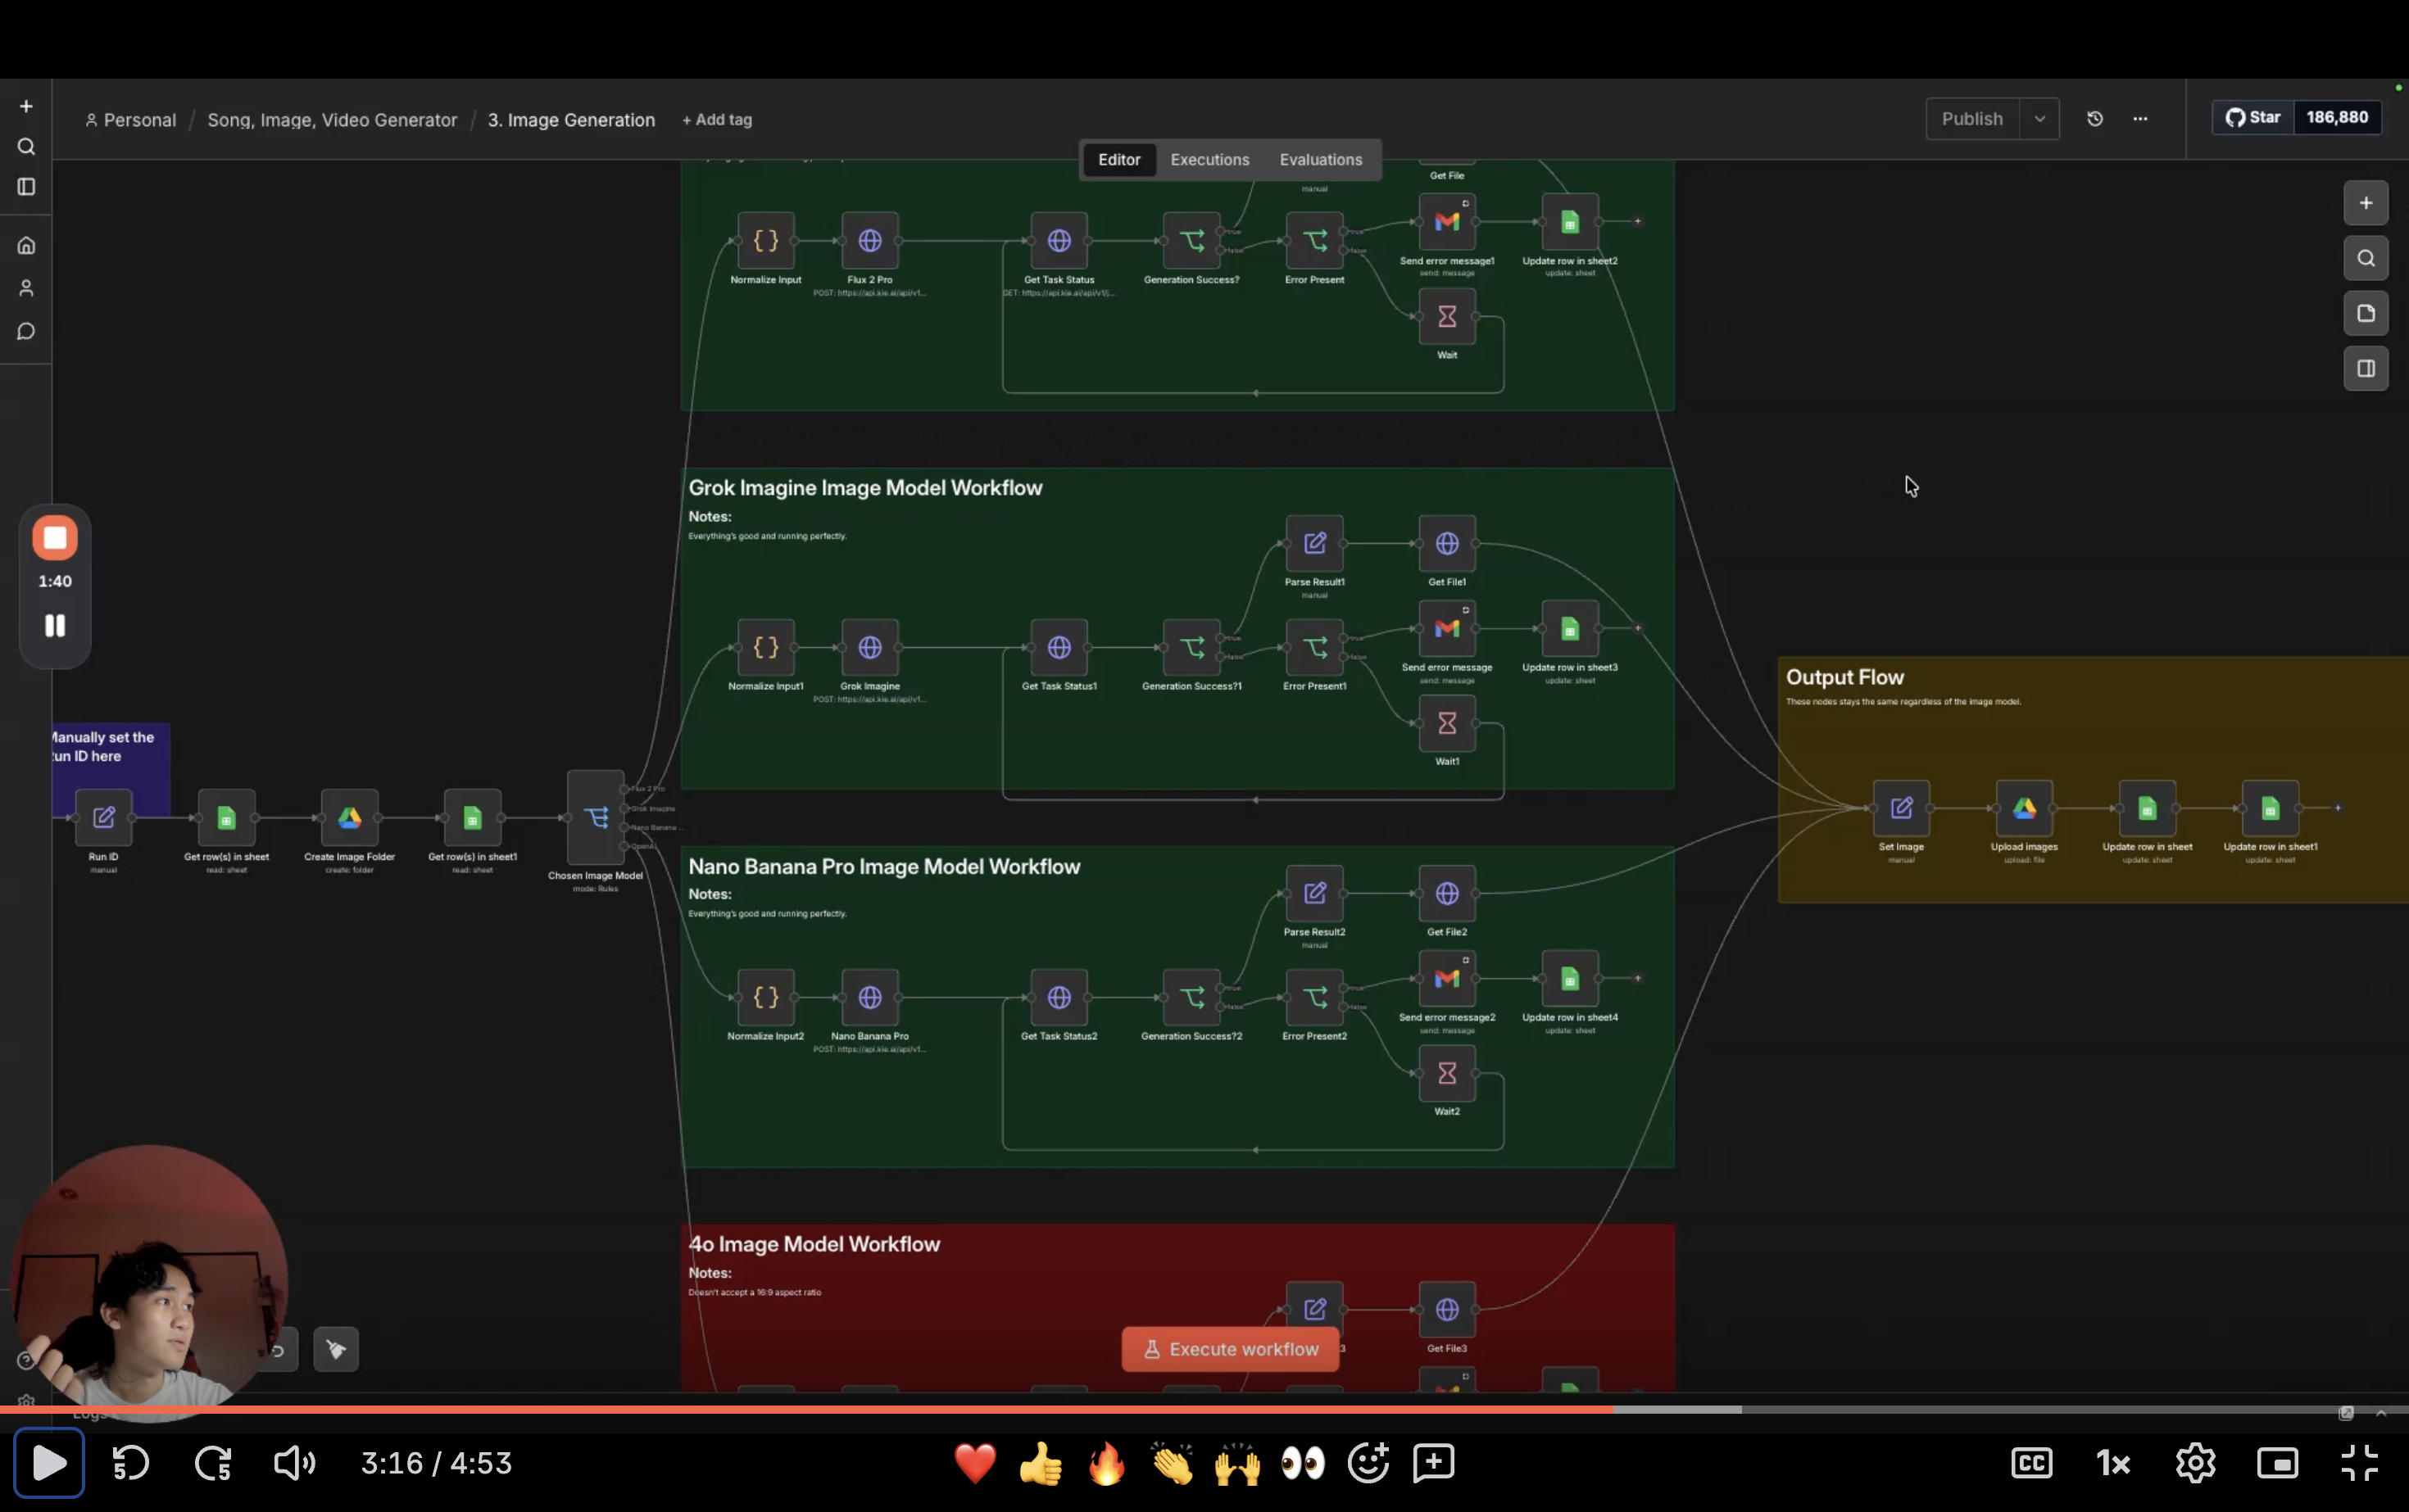Select the Parse Result1 node
2409x1512 pixels.
coord(1314,543)
